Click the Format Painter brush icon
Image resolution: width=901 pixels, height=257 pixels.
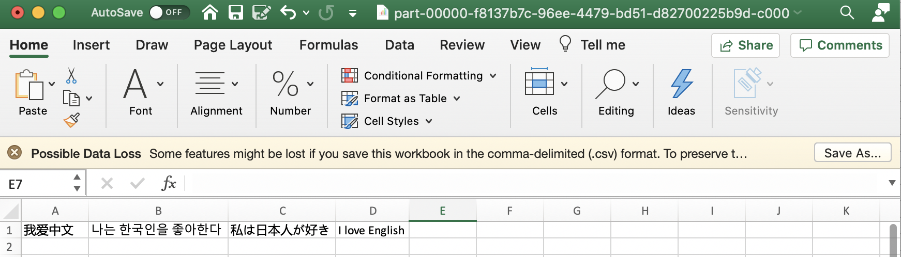coord(71,120)
